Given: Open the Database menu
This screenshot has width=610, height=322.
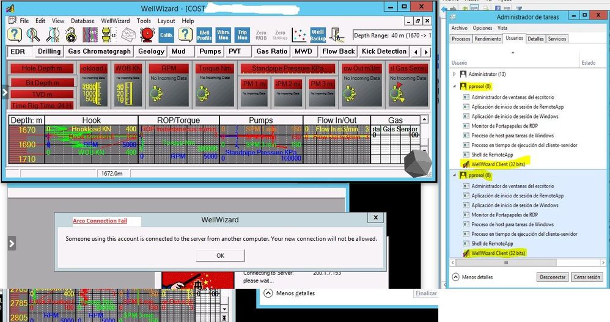Looking at the screenshot, I should pos(83,21).
